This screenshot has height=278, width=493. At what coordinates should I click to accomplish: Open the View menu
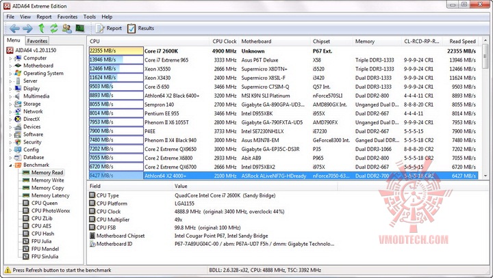click(25, 17)
